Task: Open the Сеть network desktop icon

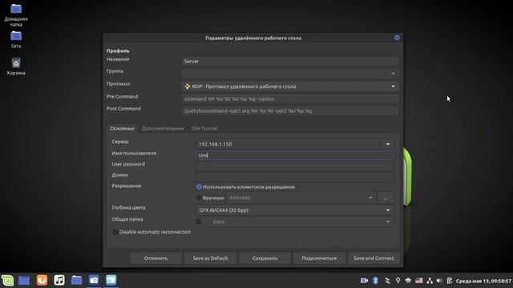Action: (16, 39)
